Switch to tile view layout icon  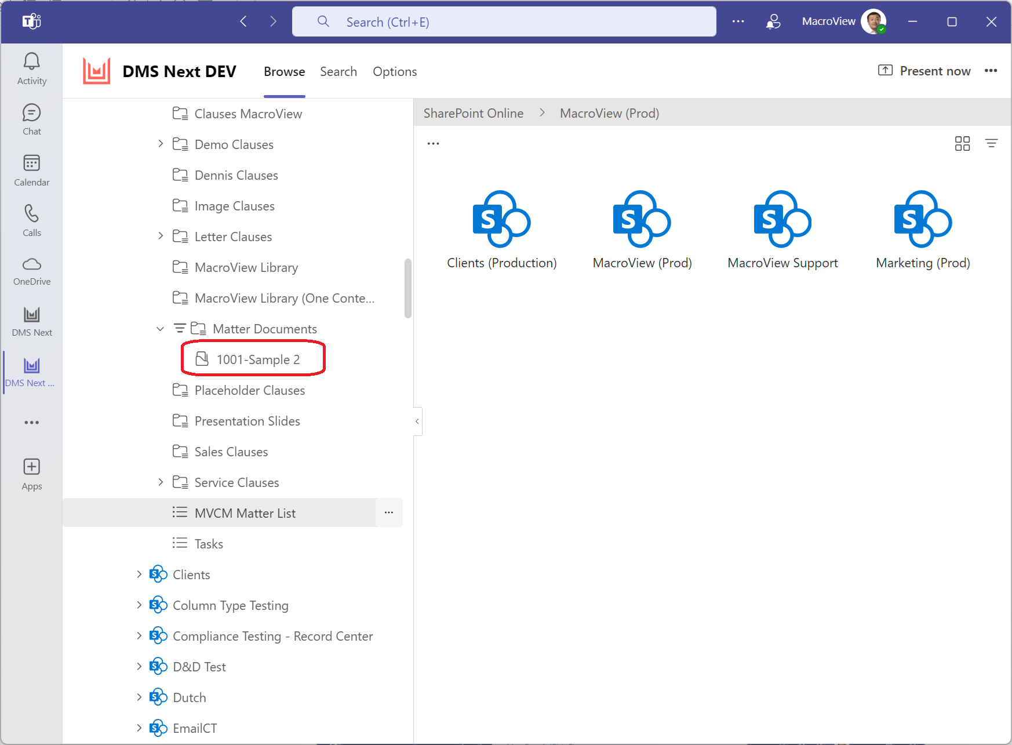962,143
